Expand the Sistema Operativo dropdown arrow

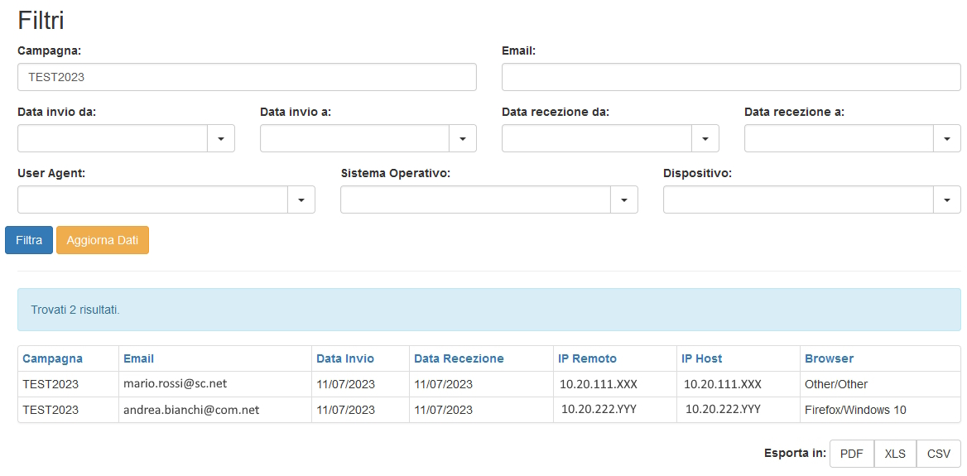624,200
